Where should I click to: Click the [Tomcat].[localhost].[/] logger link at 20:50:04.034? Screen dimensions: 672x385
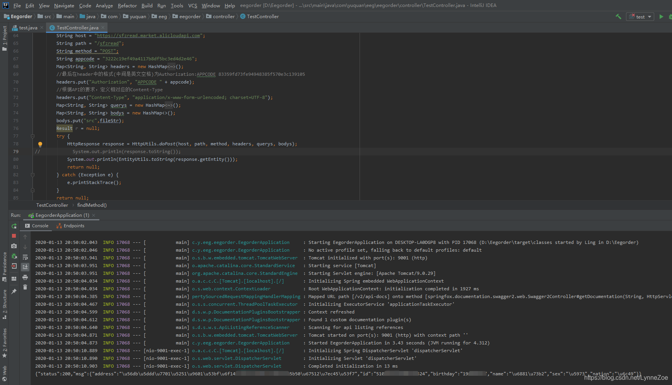coord(238,281)
